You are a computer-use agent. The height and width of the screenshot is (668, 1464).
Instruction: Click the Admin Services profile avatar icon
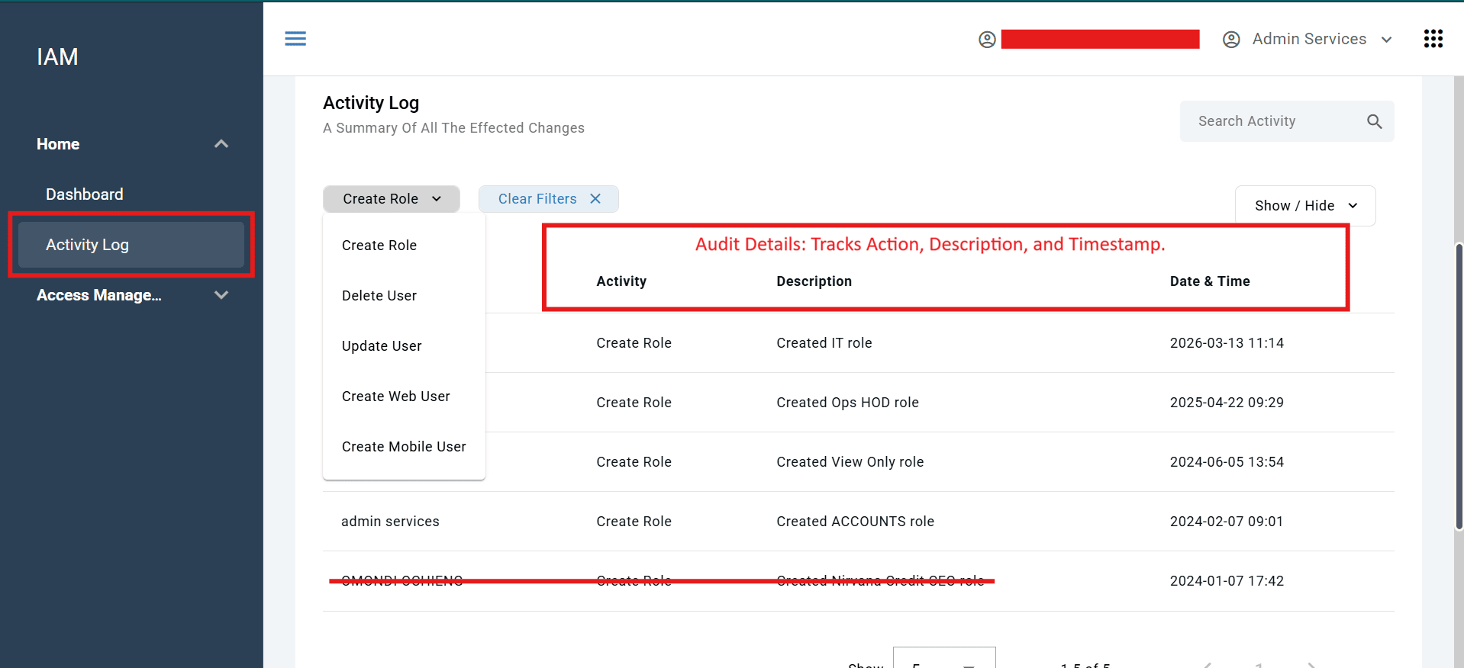1230,40
